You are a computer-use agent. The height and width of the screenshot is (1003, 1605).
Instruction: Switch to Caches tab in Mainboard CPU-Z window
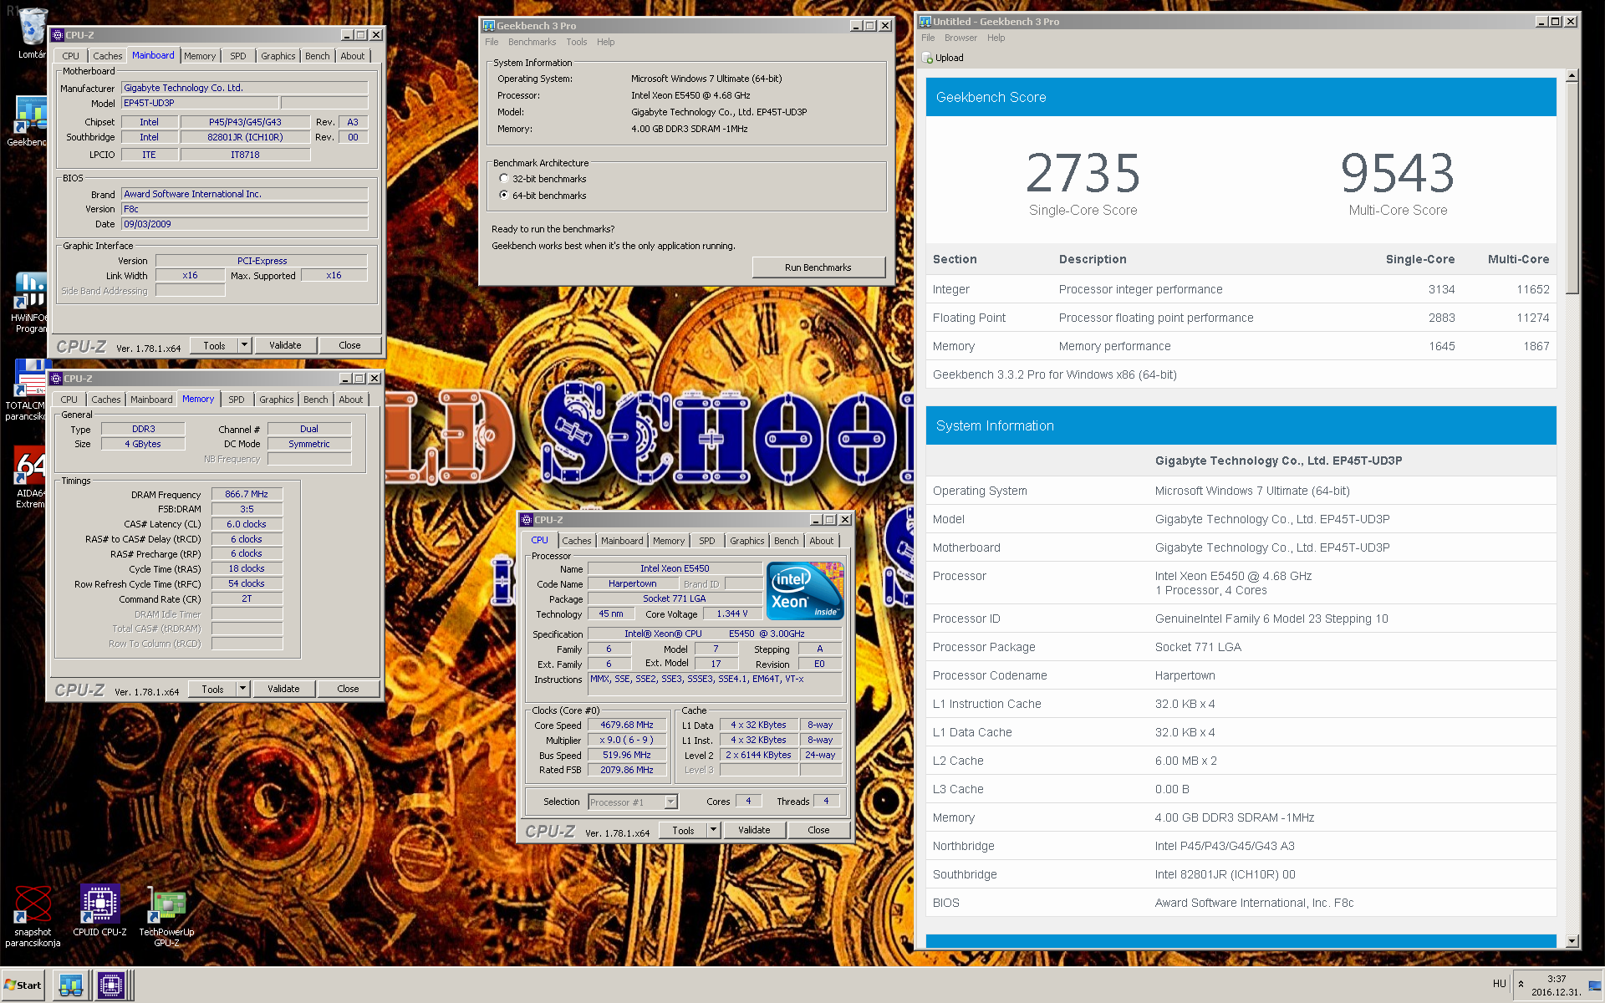point(107,56)
